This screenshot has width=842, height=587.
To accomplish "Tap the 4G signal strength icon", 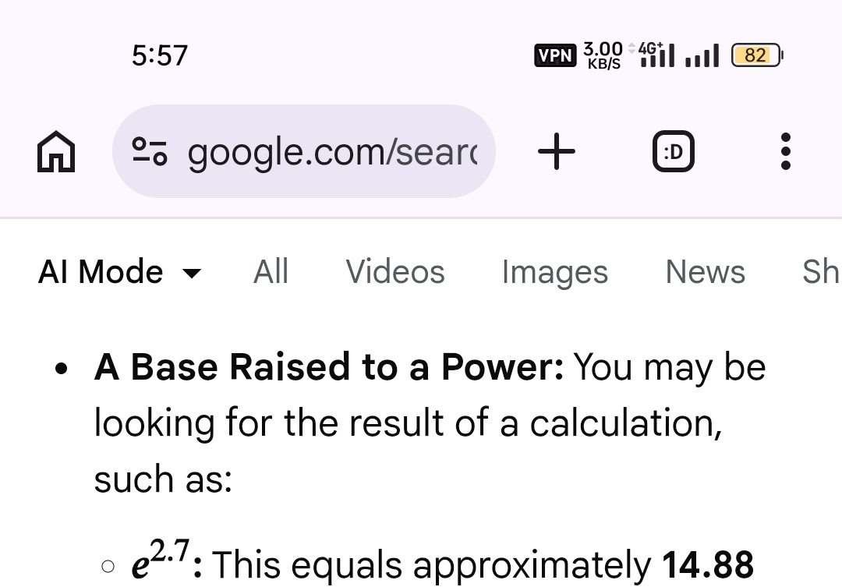I will click(x=656, y=55).
